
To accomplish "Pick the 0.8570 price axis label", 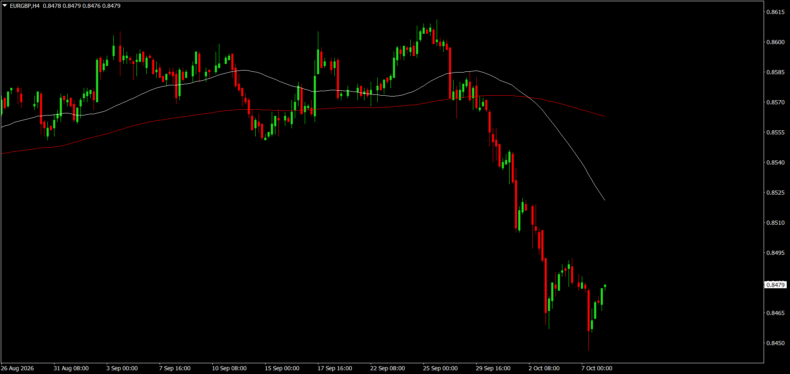I will pyautogui.click(x=776, y=102).
